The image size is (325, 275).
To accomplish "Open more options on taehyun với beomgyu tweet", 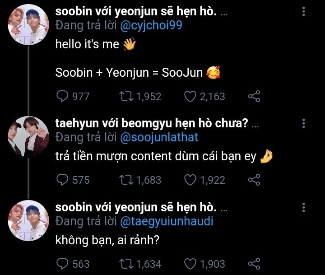I will pyautogui.click(x=303, y=124).
